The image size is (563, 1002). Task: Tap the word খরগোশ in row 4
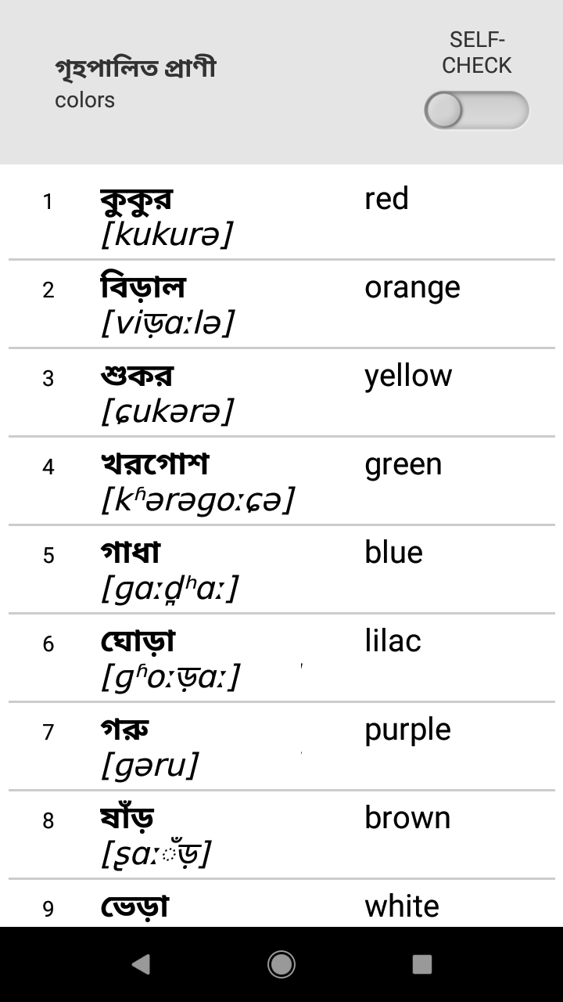click(x=156, y=465)
